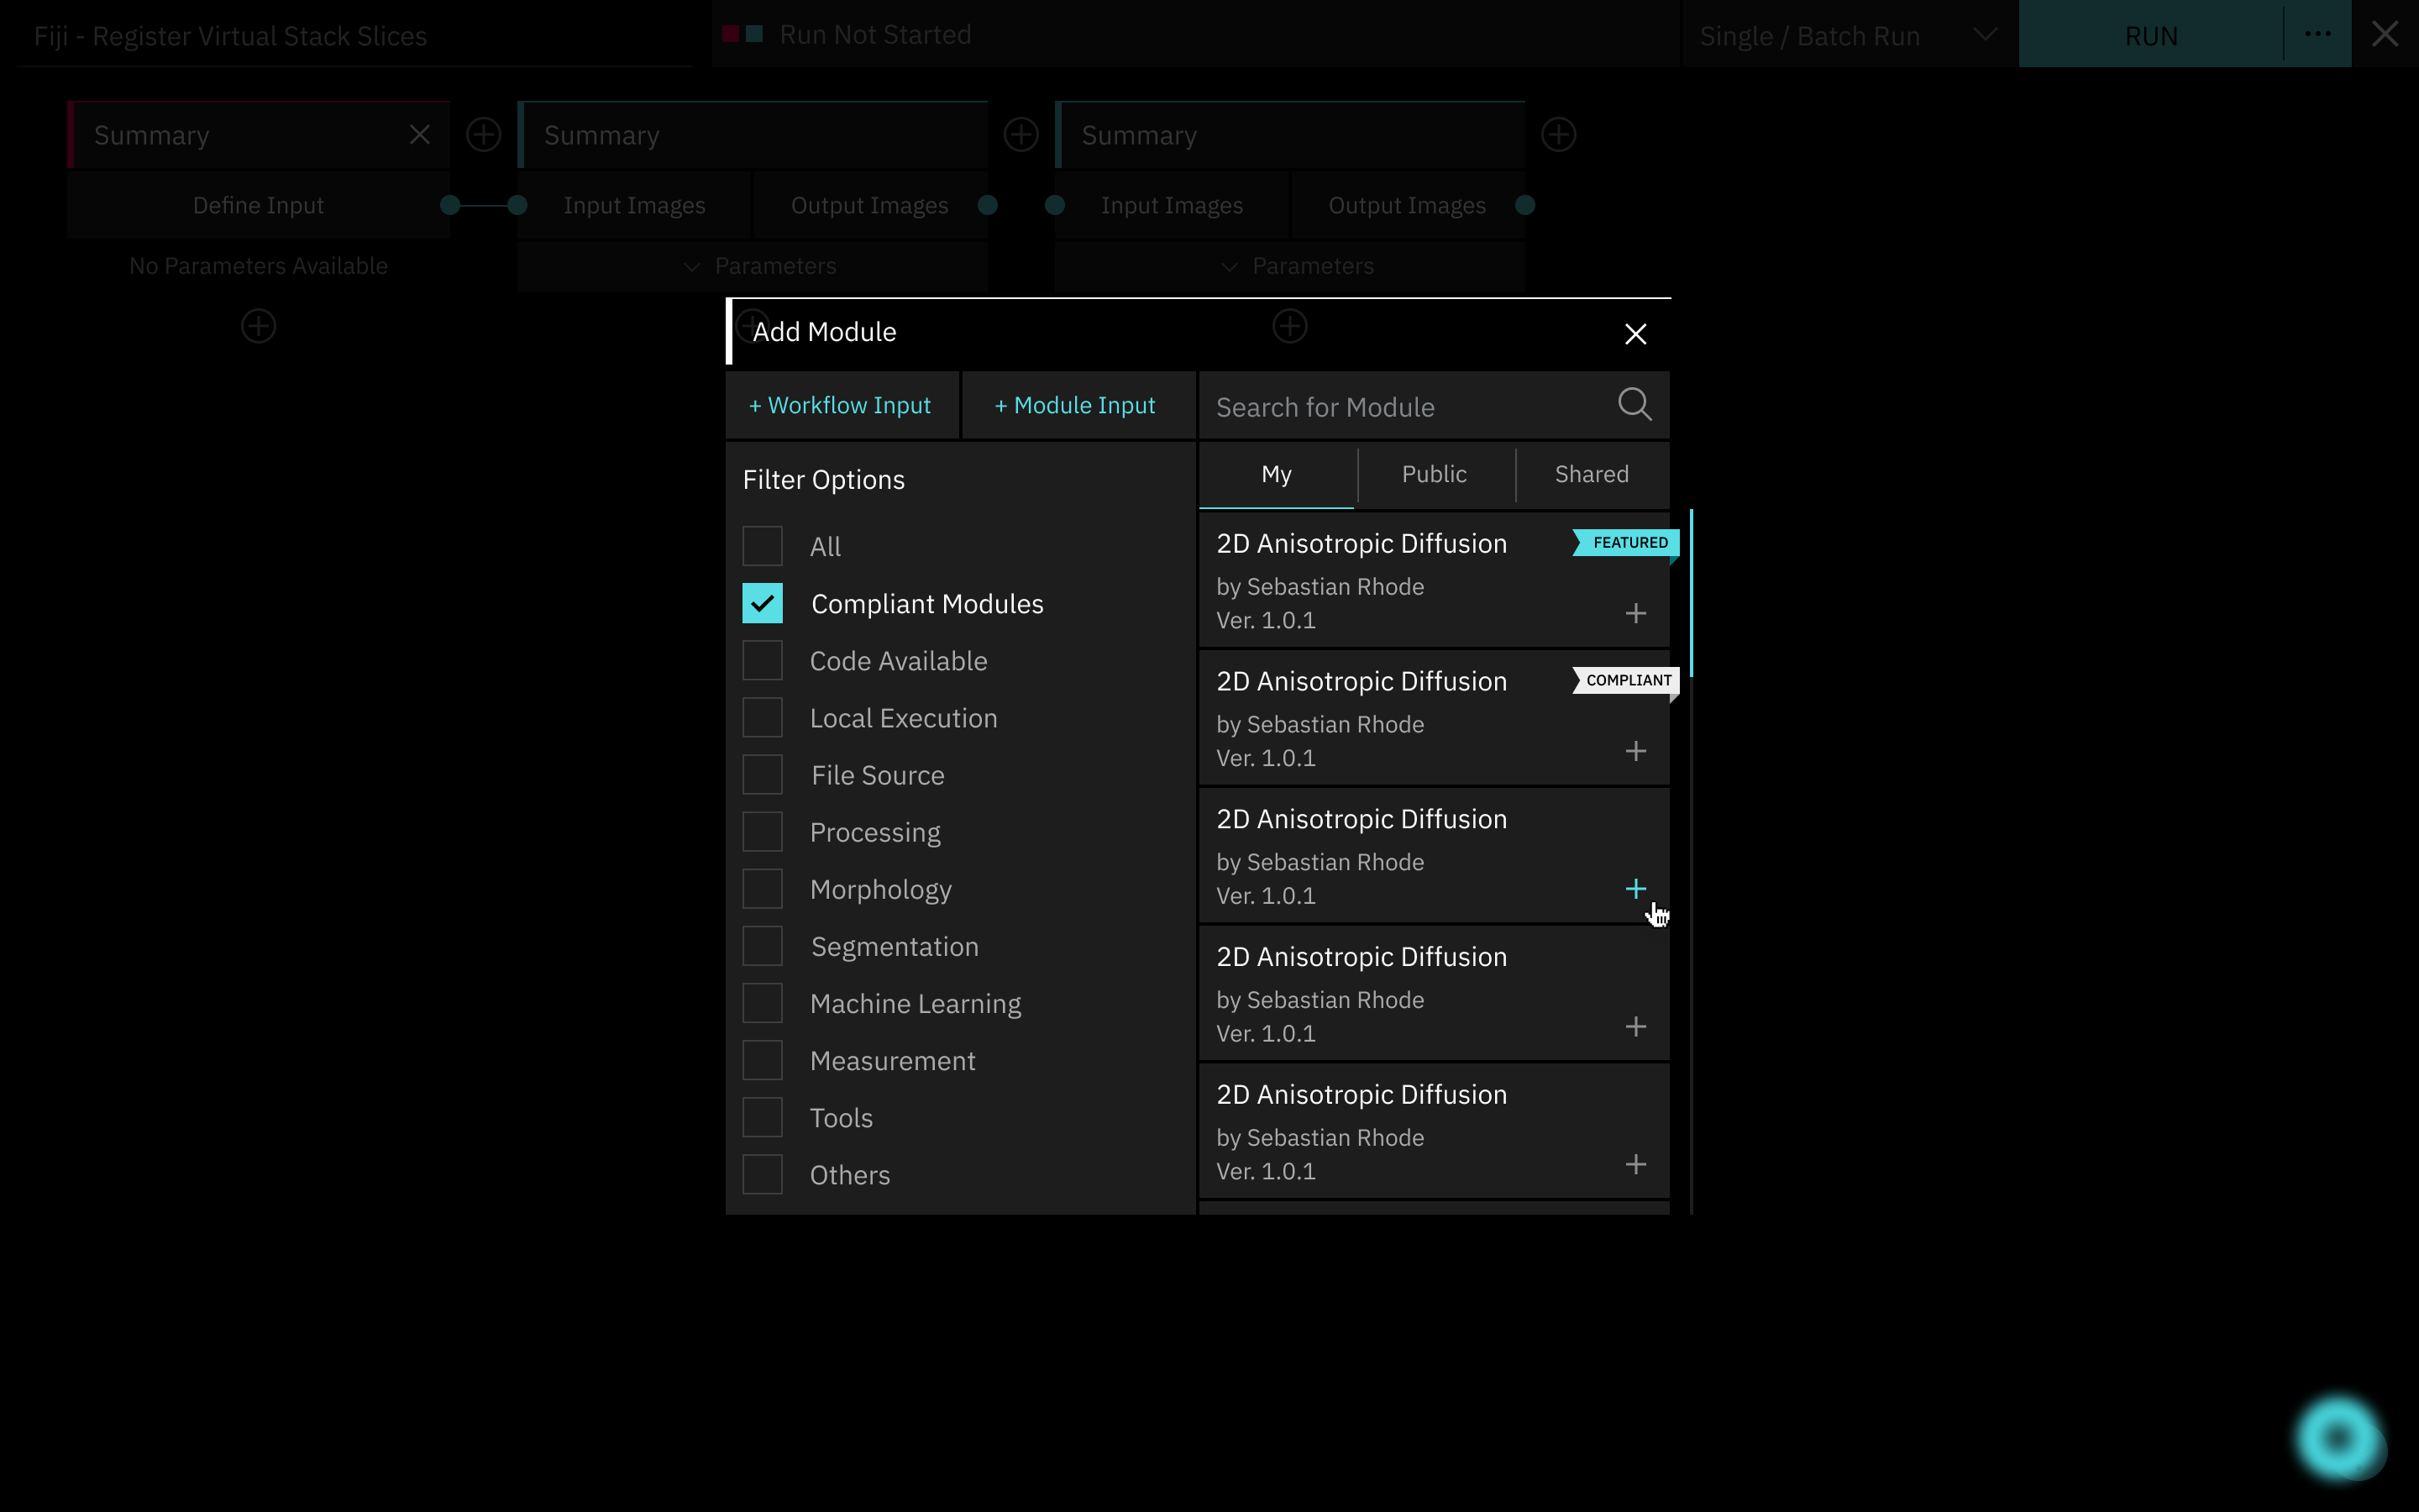Add the FEATURED 2D Anisotropic Diffusion module
This screenshot has width=2419, height=1512.
(x=1635, y=613)
